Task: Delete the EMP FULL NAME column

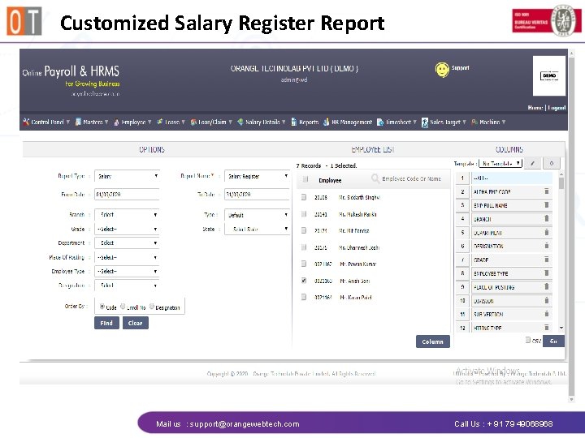Action: 547,205
